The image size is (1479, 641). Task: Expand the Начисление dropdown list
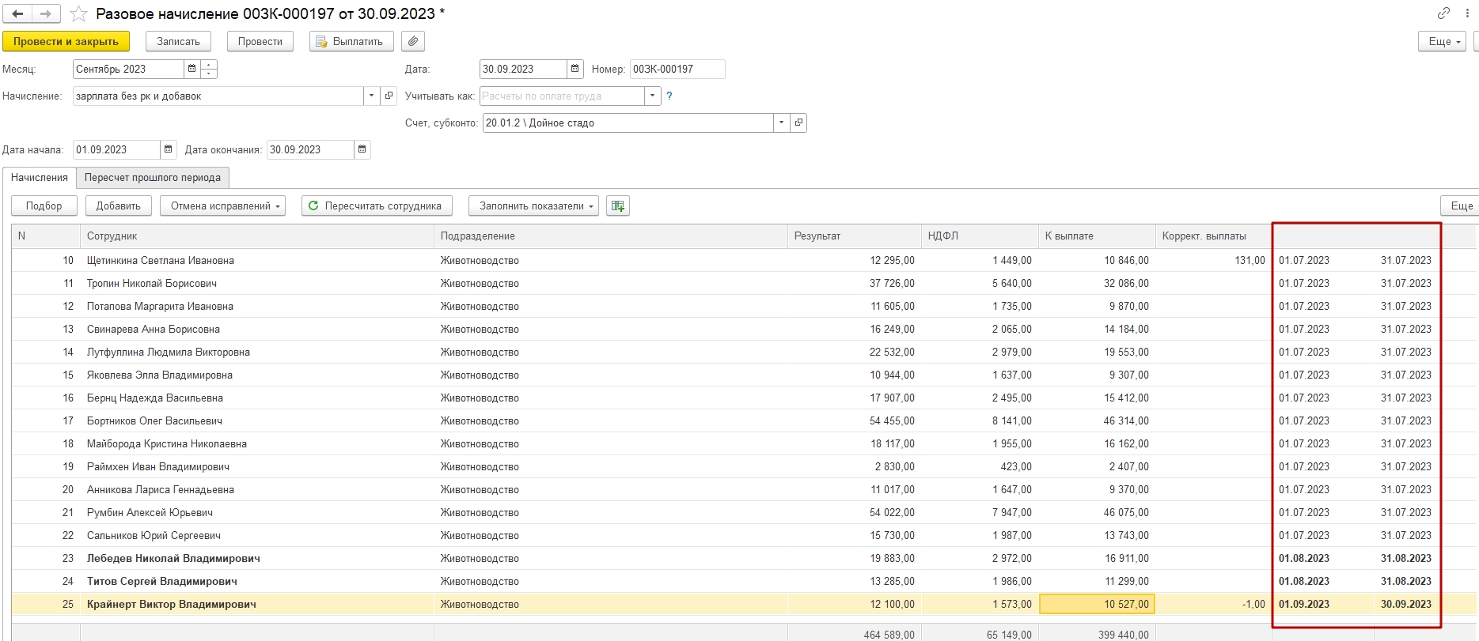[372, 96]
